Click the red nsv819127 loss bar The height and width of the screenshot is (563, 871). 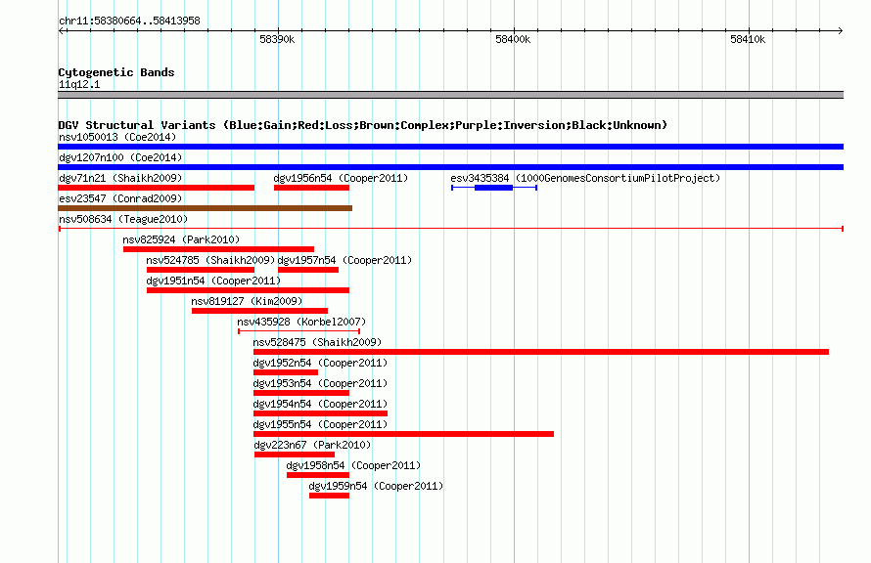pyautogui.click(x=259, y=311)
